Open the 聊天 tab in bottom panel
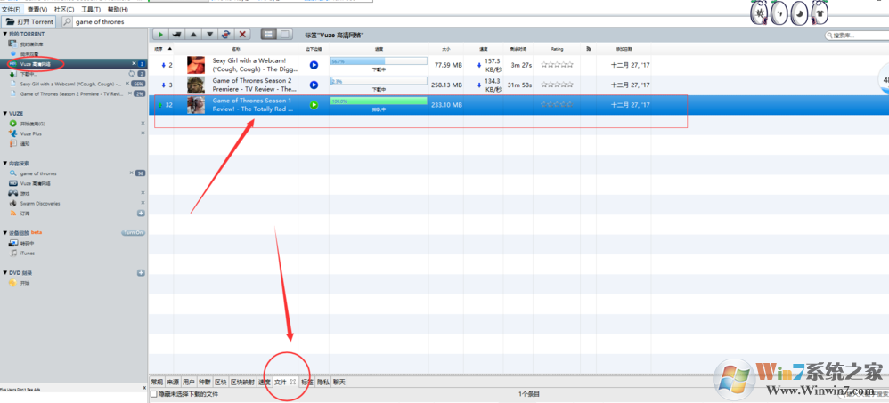 (x=338, y=382)
